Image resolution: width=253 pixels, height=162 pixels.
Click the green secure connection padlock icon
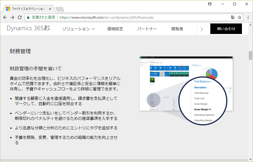click(x=28, y=17)
